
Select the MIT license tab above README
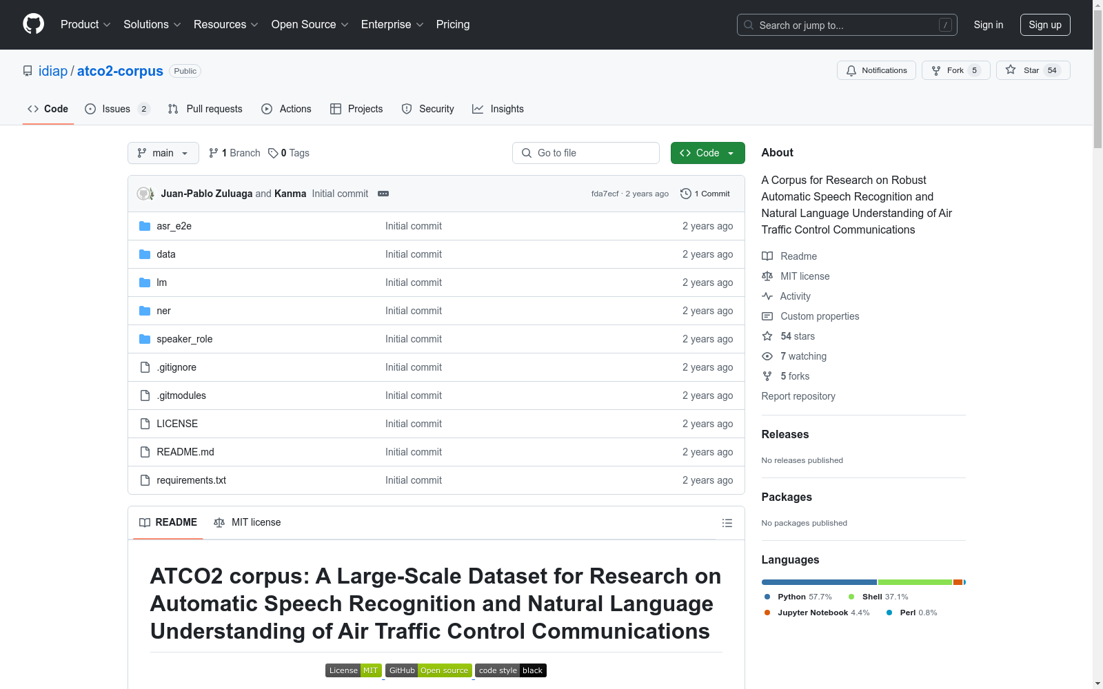[247, 522]
